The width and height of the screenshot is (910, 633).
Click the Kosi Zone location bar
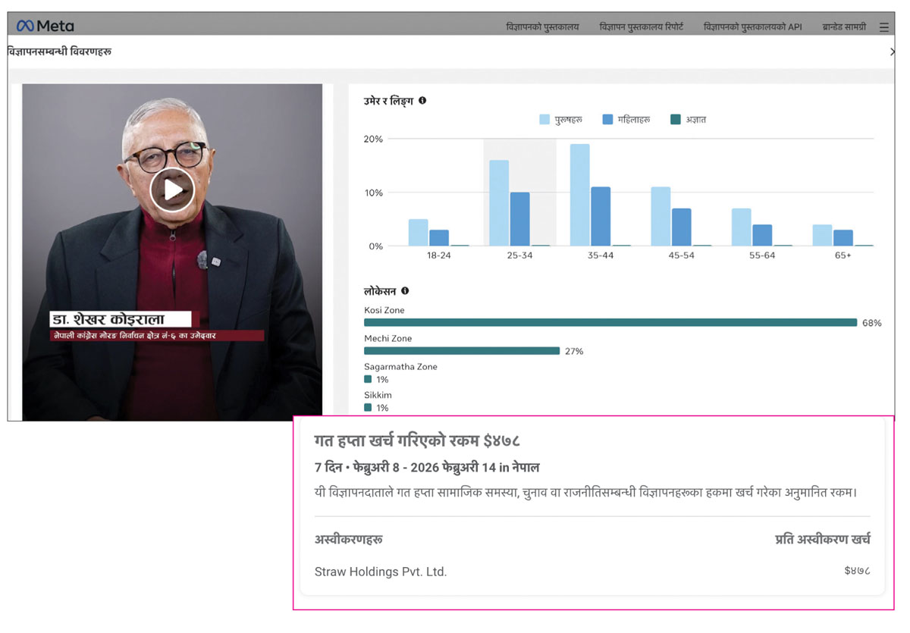click(610, 323)
